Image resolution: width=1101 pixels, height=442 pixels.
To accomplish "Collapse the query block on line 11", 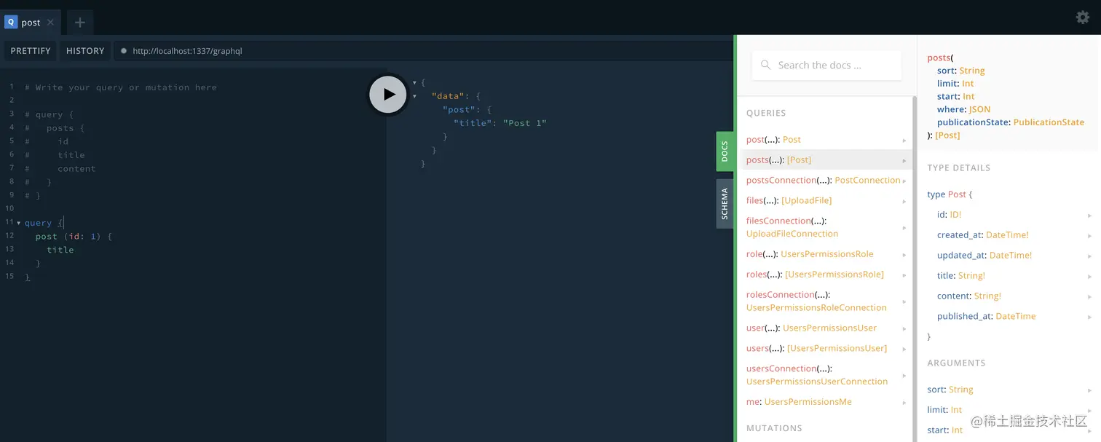I will click(18, 223).
